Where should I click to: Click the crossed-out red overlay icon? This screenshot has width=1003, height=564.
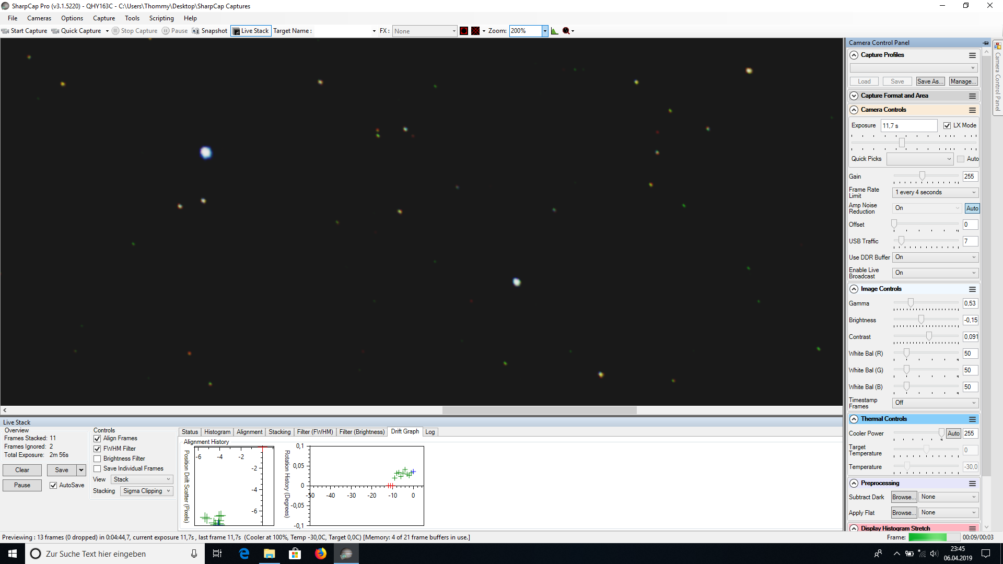[x=475, y=31]
